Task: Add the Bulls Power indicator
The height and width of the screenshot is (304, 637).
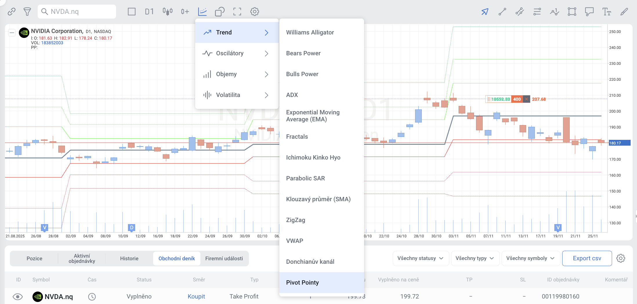Action: (321, 74)
